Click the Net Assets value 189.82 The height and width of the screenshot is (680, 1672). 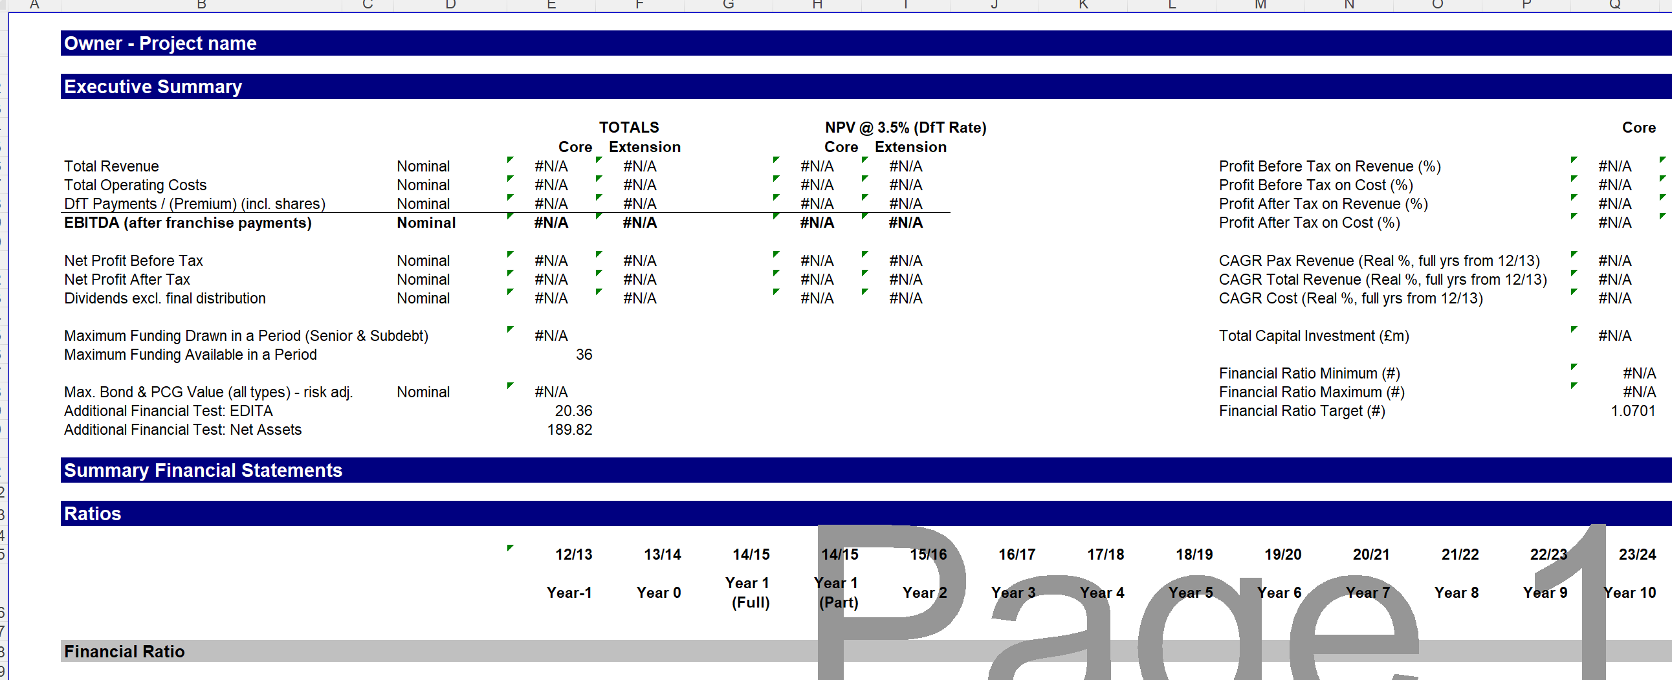pyautogui.click(x=569, y=430)
